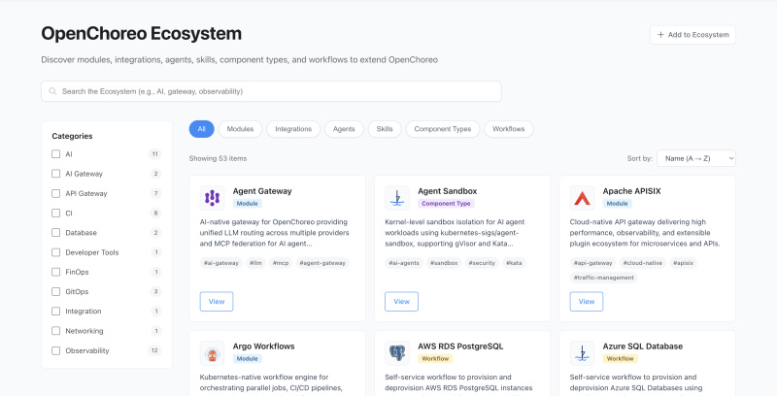Viewport: 777px width, 396px height.
Task: Check the AI category checkbox
Action: 56,154
